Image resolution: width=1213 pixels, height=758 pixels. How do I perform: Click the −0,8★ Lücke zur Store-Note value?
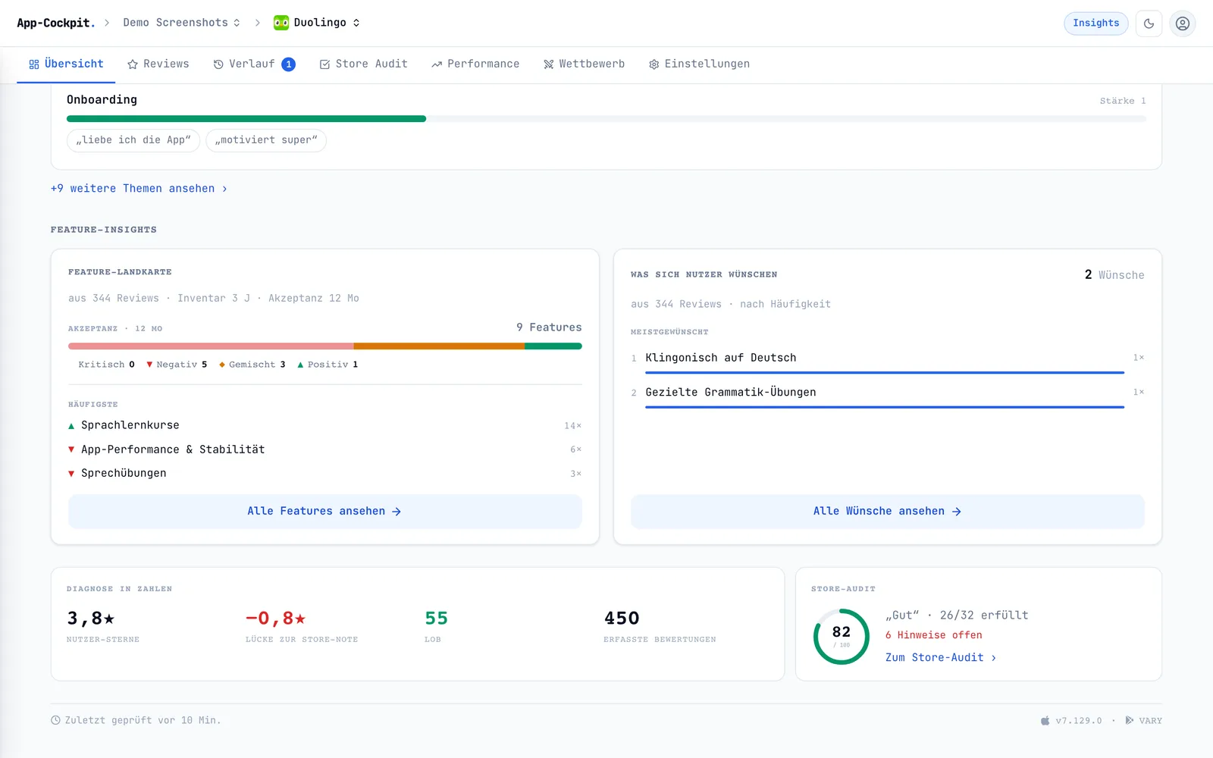(276, 619)
